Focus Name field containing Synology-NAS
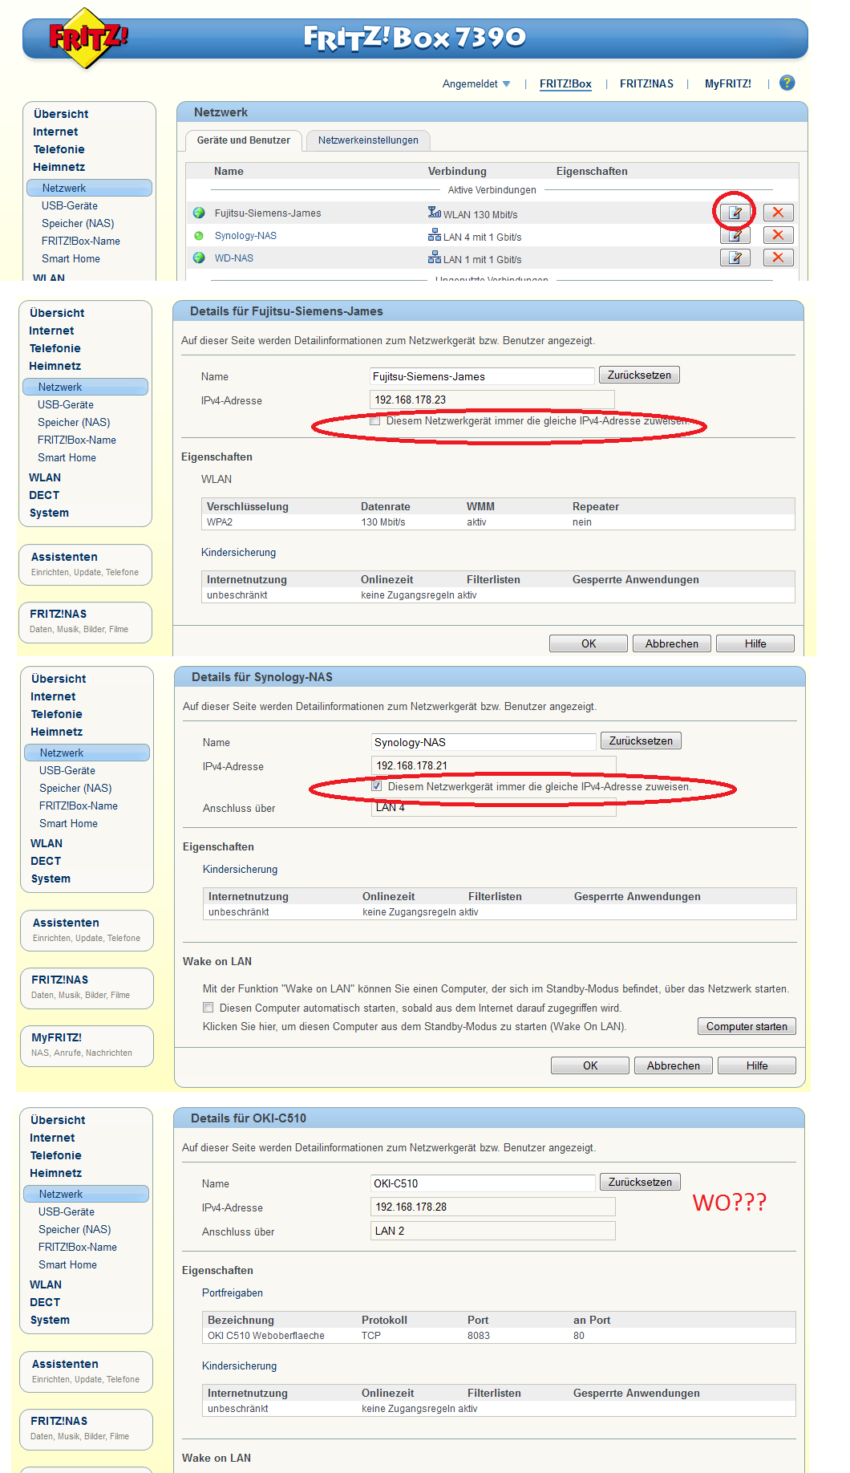This screenshot has width=850, height=1473. [484, 742]
